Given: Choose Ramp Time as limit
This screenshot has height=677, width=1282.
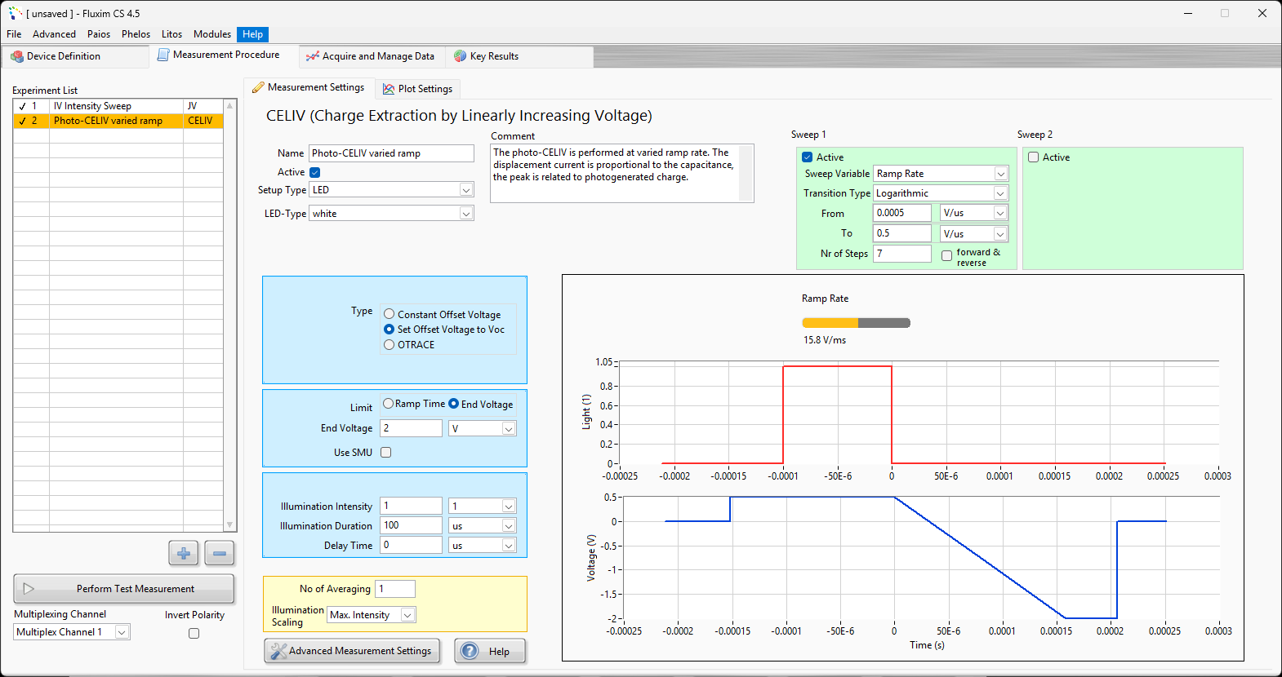Looking at the screenshot, I should click(x=389, y=404).
